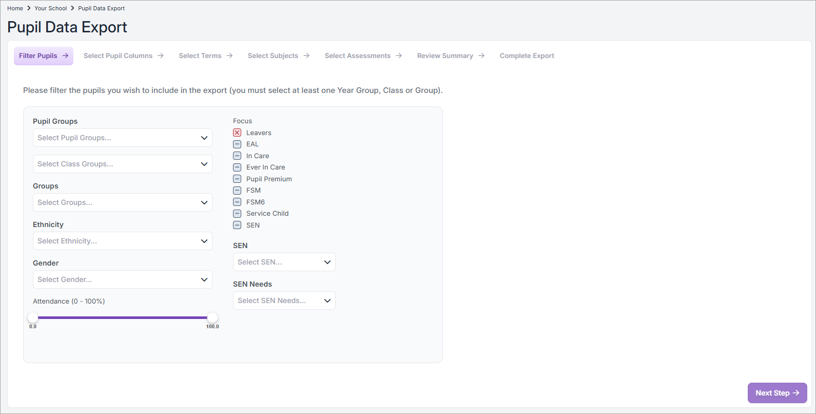Click the Next Step button
This screenshot has width=816, height=414.
pyautogui.click(x=772, y=393)
